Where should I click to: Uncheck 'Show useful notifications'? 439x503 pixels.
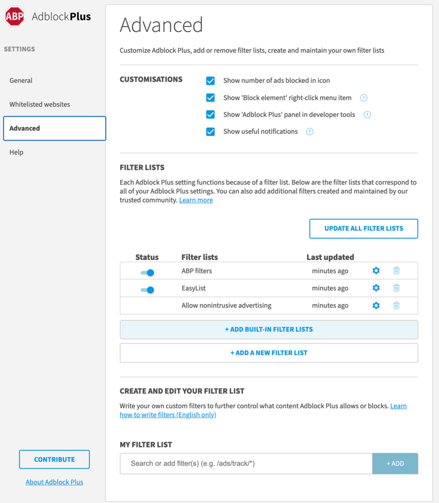[x=210, y=132]
